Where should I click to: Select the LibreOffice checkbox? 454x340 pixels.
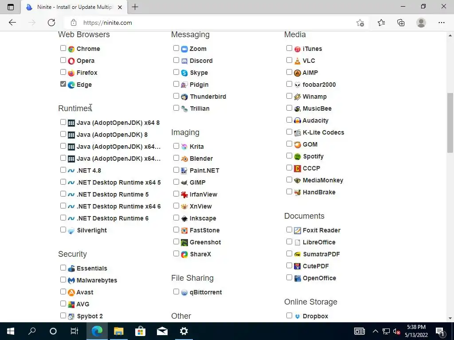[289, 241]
